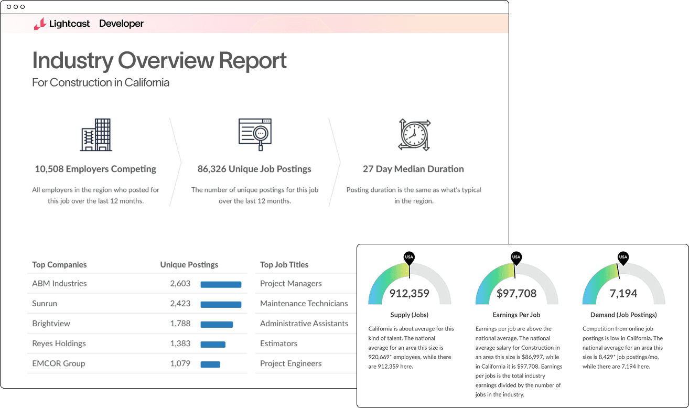Click the 912,359 Supply gauge value

tap(409, 294)
